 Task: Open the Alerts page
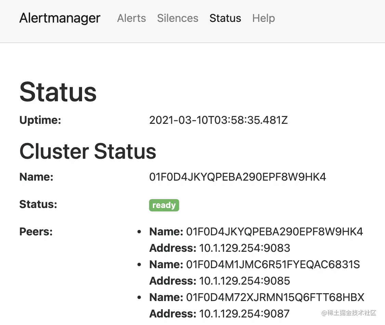[x=131, y=18]
